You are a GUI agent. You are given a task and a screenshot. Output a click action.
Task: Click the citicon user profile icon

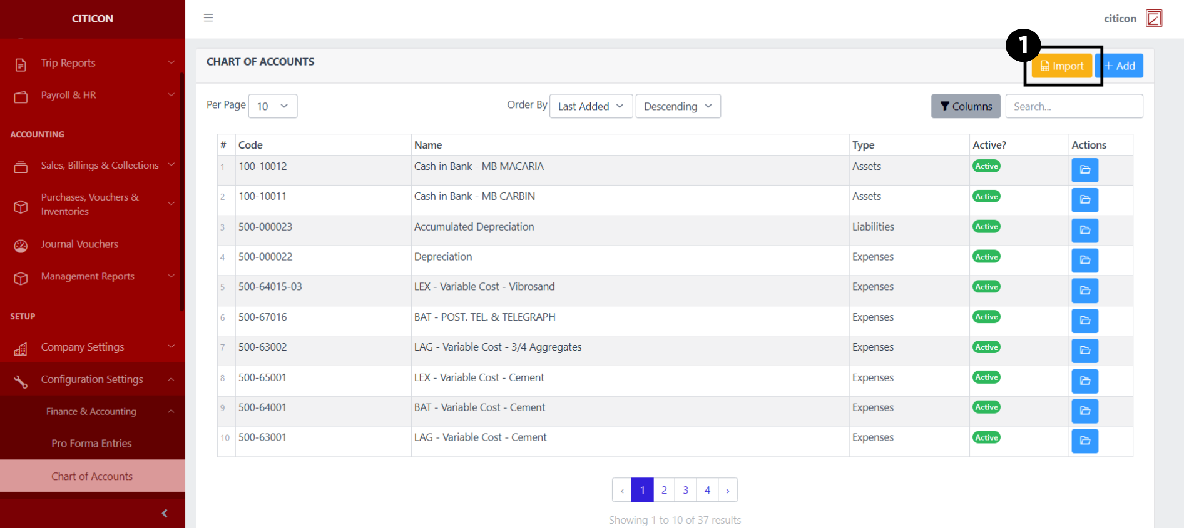click(1153, 19)
